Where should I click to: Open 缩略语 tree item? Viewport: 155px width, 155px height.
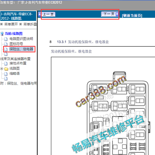[14, 74]
